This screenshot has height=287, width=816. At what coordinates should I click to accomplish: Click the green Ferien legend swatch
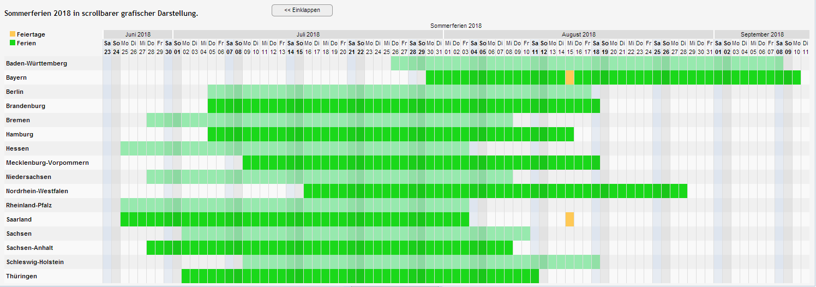(13, 43)
